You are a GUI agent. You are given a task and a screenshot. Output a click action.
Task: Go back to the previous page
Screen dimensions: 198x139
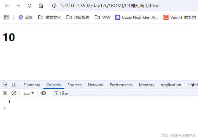7,6
